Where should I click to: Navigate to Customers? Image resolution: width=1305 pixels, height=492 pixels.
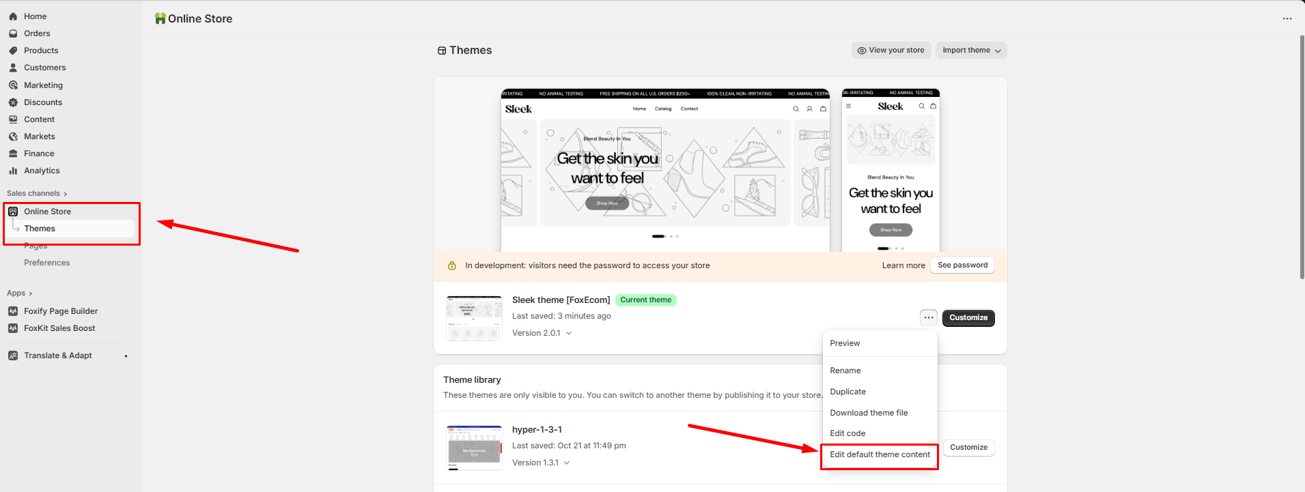click(x=45, y=68)
